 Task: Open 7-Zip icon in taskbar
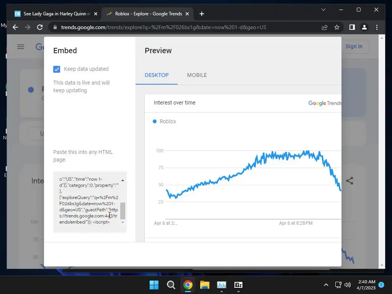tap(238, 285)
